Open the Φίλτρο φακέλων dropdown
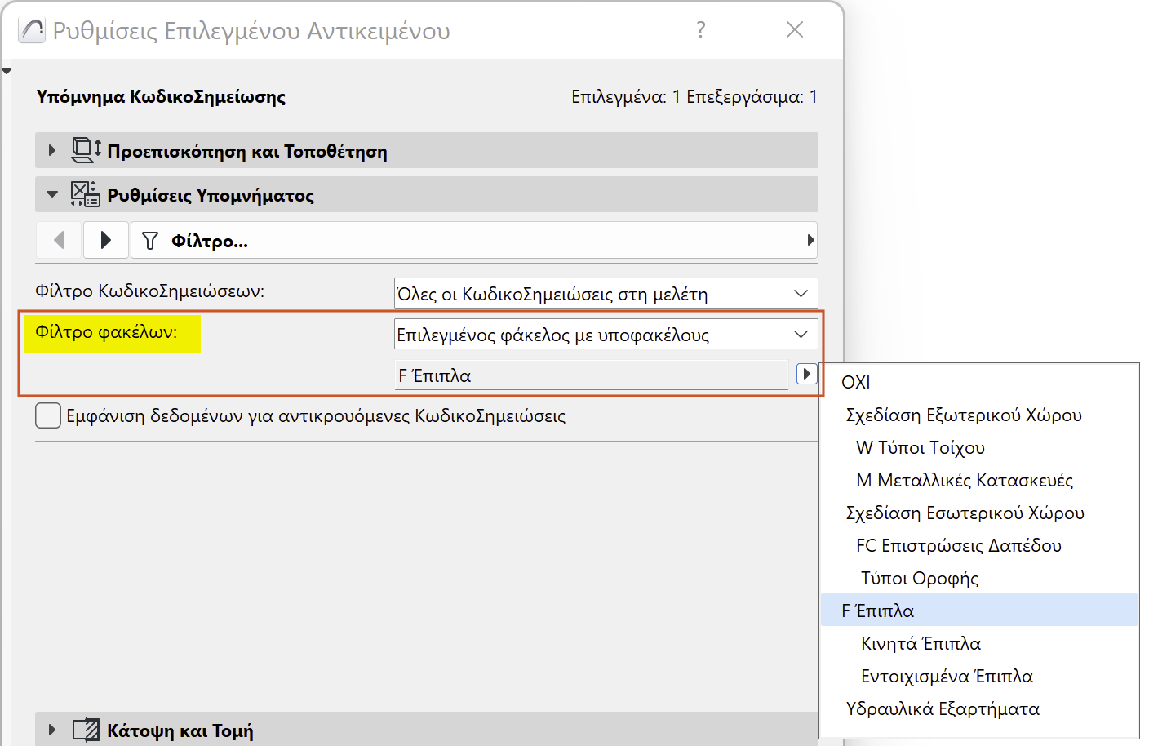1149x746 pixels. click(606, 334)
